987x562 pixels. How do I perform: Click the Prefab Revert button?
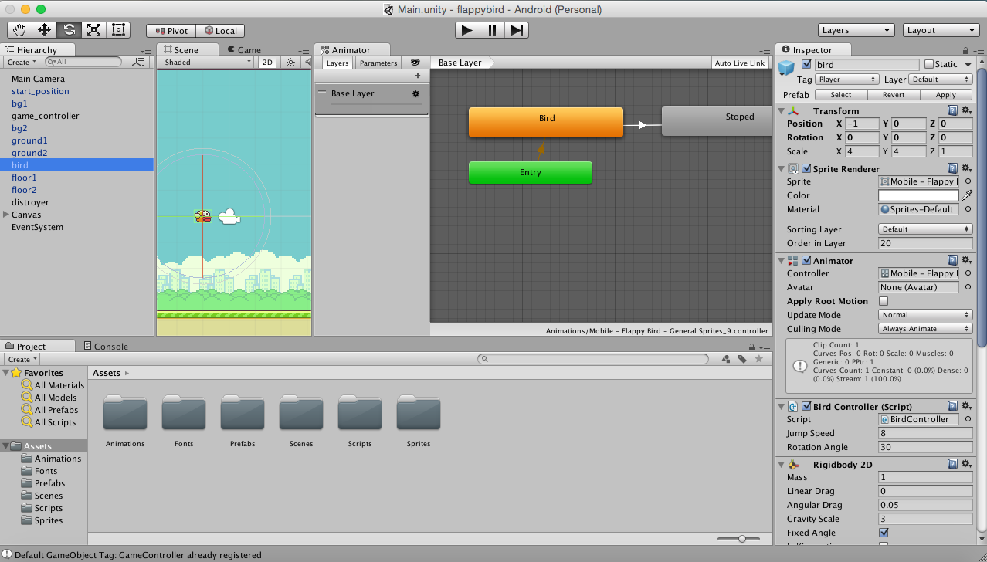point(894,95)
